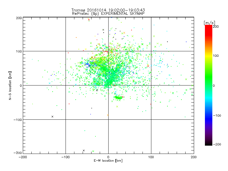Click the orange X marker in upper center
The width and height of the screenshot is (228, 171).
124,33
